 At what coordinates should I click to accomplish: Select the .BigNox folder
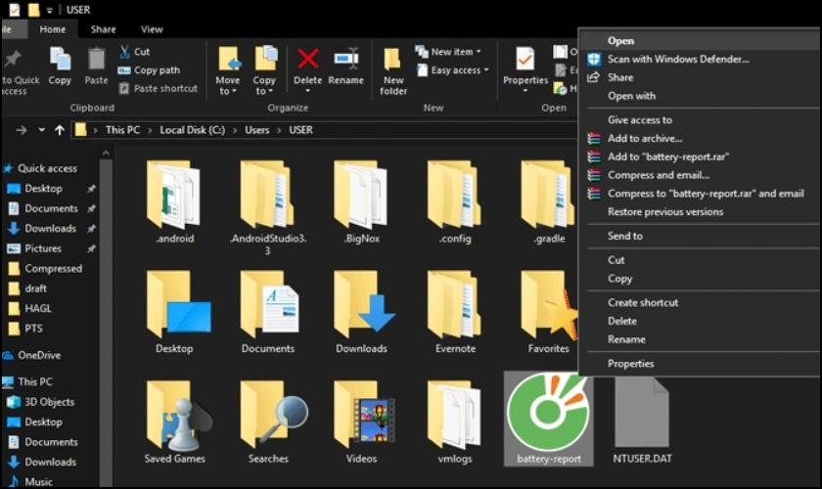point(362,202)
